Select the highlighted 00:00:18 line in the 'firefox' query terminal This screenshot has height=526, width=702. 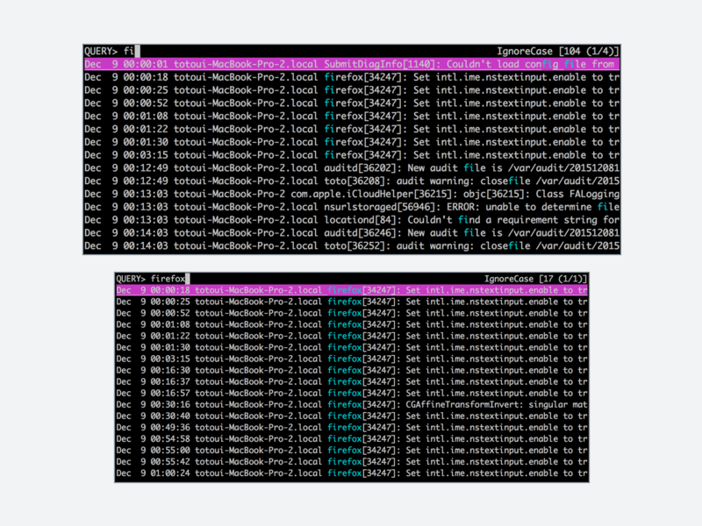(x=352, y=290)
